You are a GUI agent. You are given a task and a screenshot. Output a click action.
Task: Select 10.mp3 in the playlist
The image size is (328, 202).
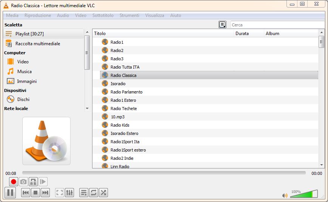point(209,117)
